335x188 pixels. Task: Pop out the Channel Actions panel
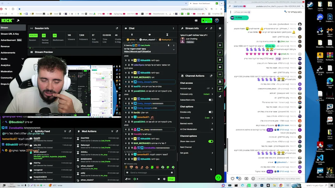click(x=211, y=76)
